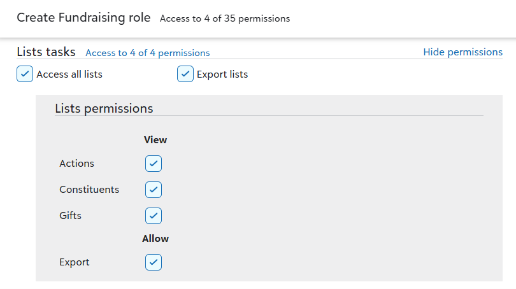Select the Create Fundraising role title

point(83,18)
